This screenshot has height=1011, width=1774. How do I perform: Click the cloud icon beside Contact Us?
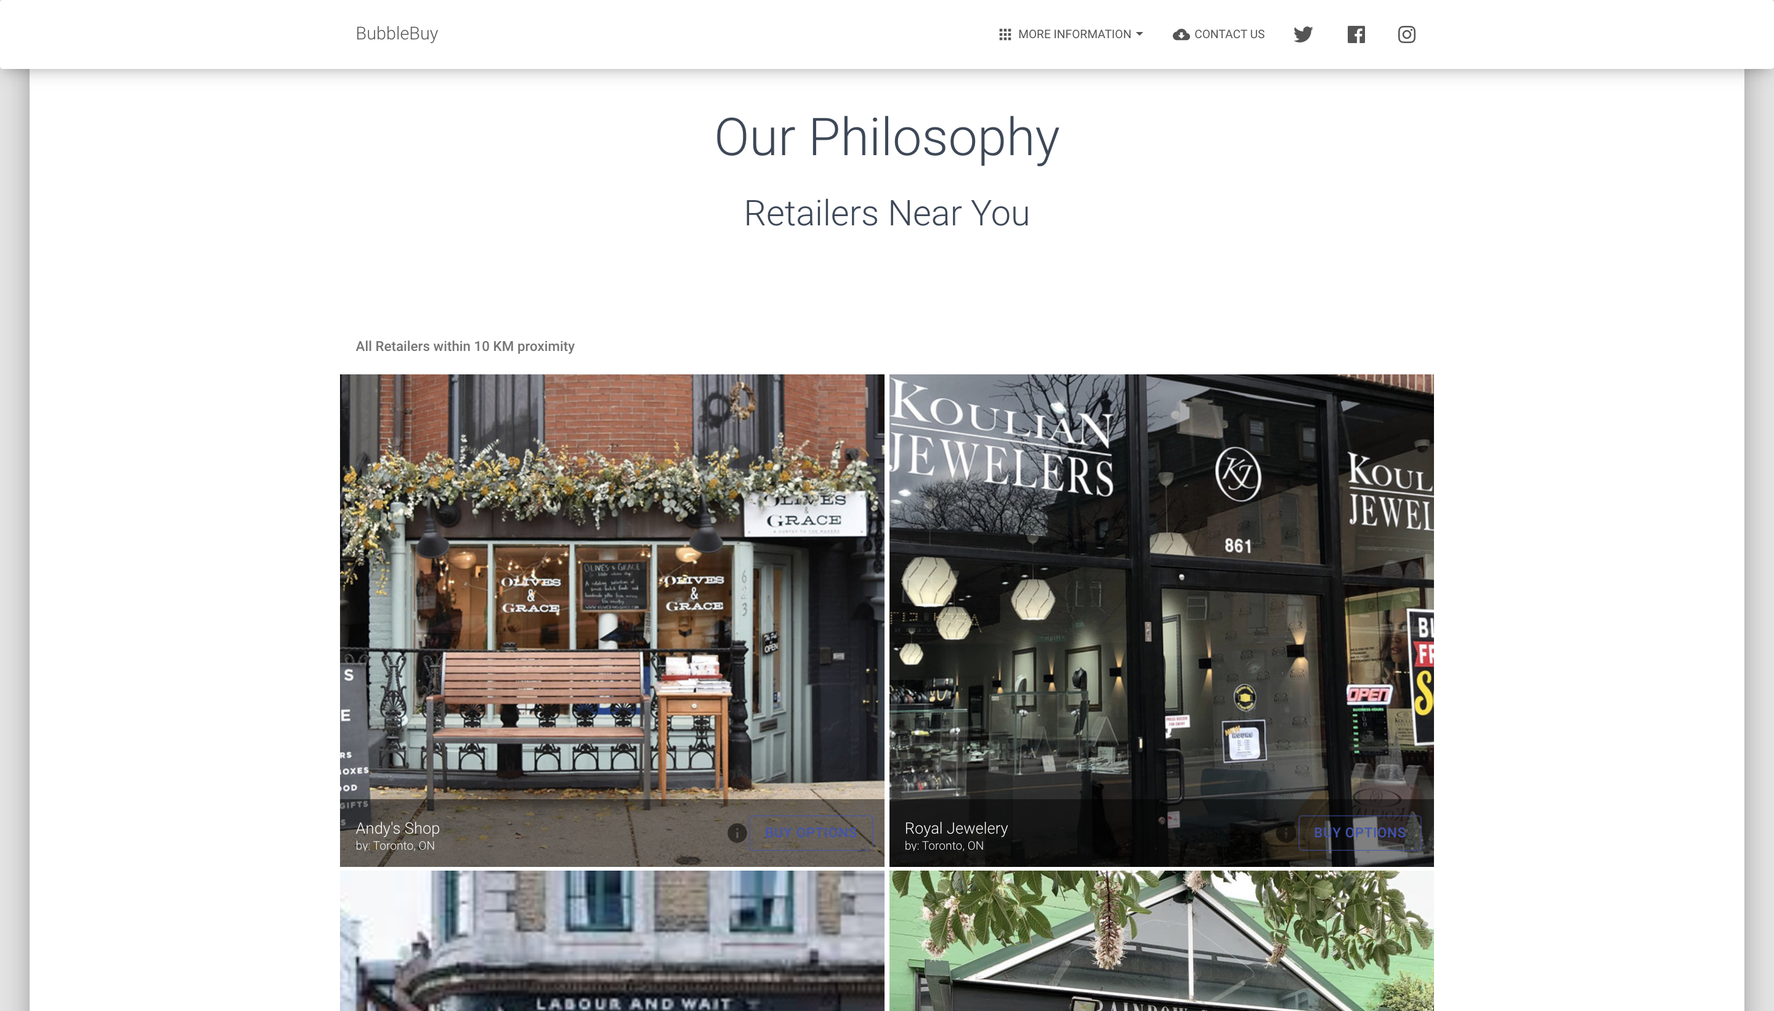[1181, 34]
